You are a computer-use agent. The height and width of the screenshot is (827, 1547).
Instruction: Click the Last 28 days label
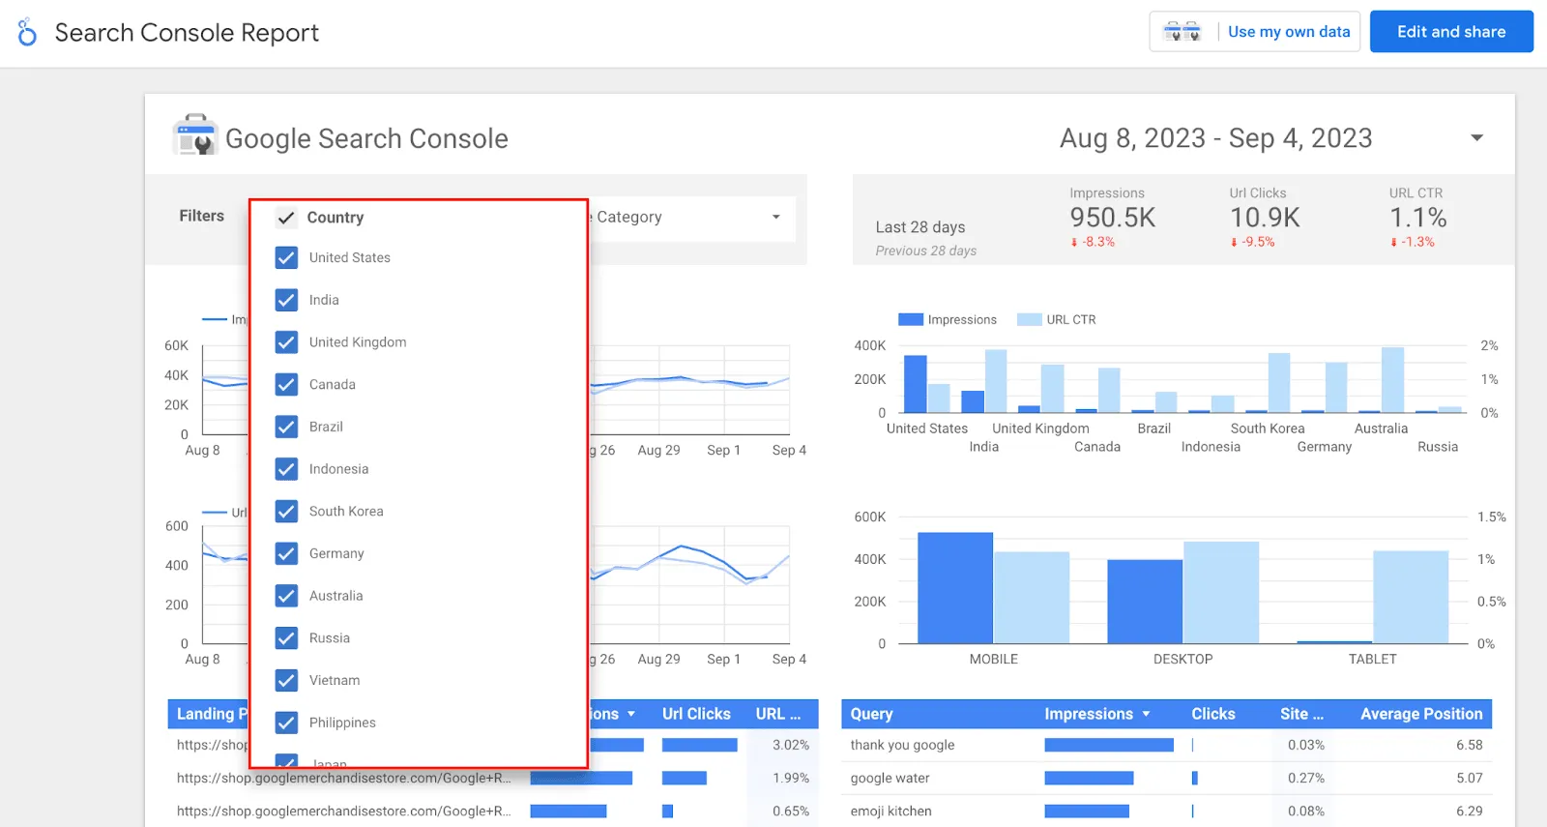coord(920,227)
